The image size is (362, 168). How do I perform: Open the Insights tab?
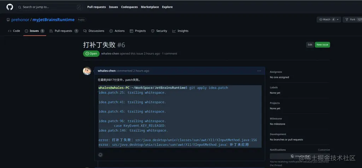point(180,31)
